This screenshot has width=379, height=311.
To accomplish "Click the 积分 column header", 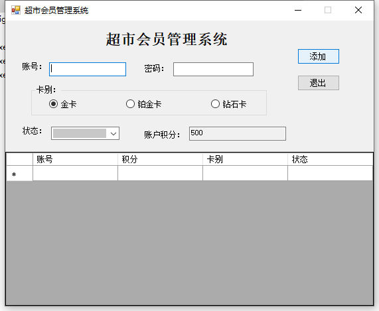I will tap(160, 159).
